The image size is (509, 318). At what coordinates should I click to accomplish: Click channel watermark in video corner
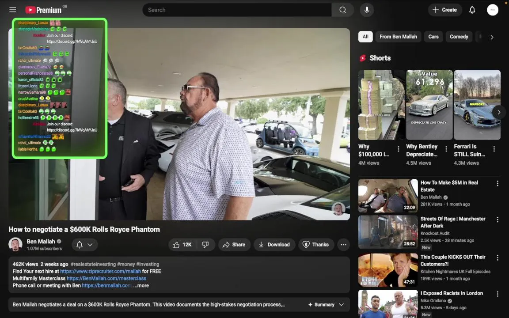(x=338, y=209)
